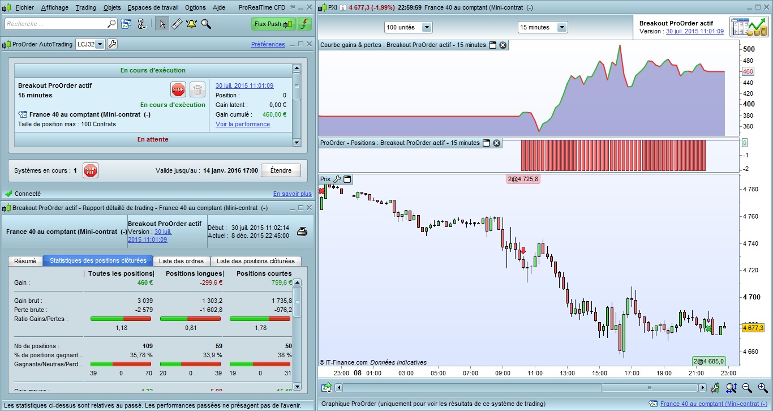Click the Recherche search field

click(x=61, y=24)
